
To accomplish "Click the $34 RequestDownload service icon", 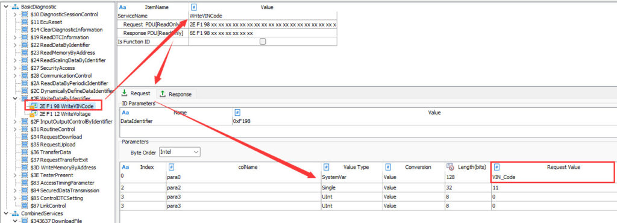I will tap(24, 137).
